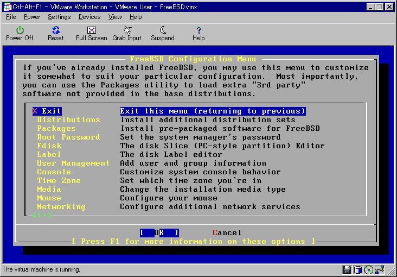Screen dimensions: 397x277
Task: Click 'The disk Slice (PC-style partition) Editor' text
Action: pos(222,146)
